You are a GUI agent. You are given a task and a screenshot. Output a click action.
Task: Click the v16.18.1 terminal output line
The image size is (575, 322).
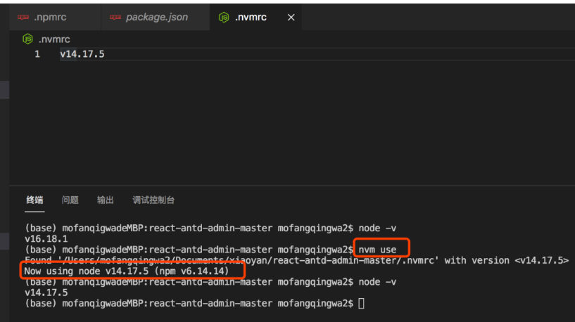tap(46, 239)
